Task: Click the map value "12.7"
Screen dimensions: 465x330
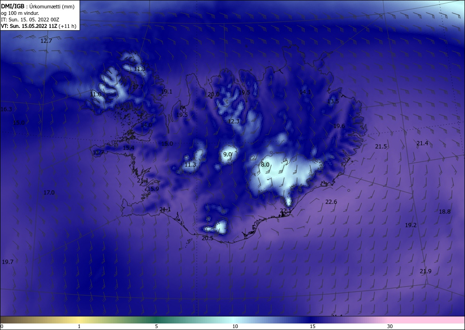Action: click(x=46, y=41)
